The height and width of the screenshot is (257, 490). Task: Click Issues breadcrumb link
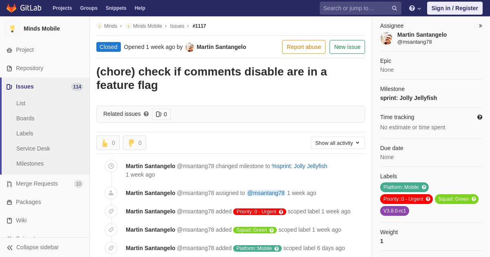pyautogui.click(x=177, y=26)
